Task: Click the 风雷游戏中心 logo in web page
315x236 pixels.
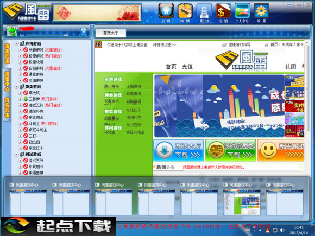Action: [242, 60]
